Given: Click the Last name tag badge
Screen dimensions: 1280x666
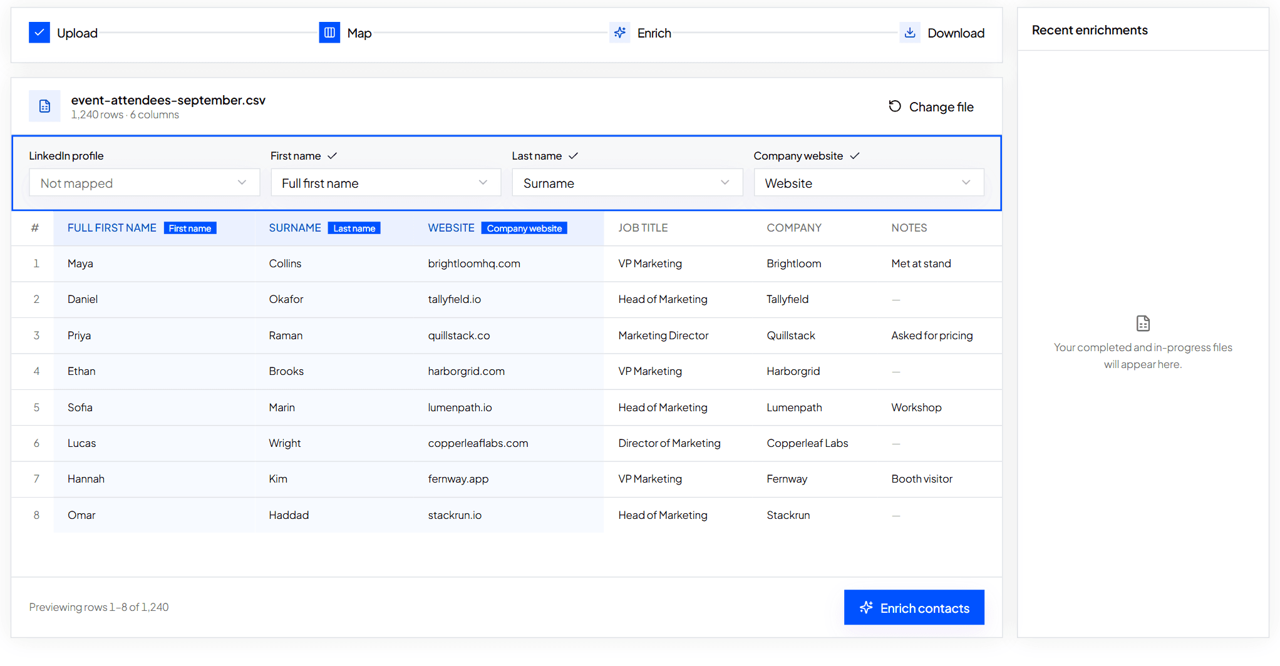Looking at the screenshot, I should click(x=354, y=228).
